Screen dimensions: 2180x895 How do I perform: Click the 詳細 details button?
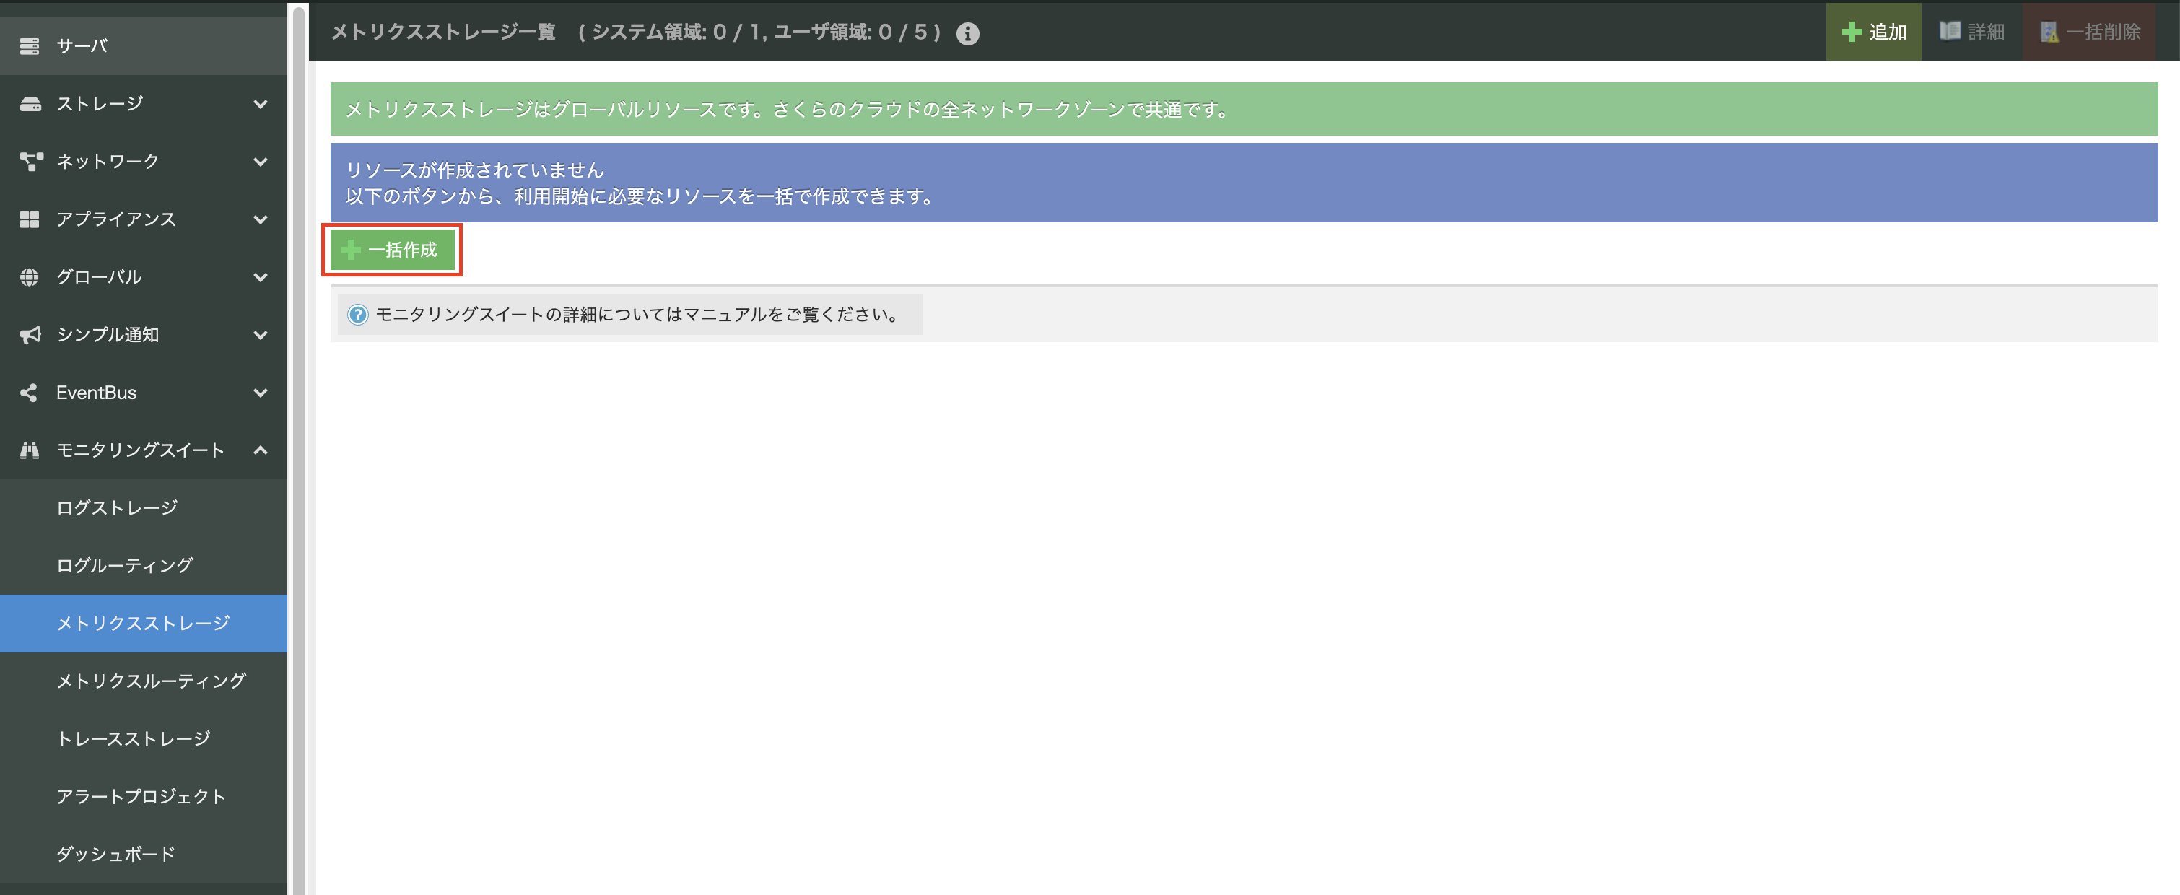[x=1972, y=32]
